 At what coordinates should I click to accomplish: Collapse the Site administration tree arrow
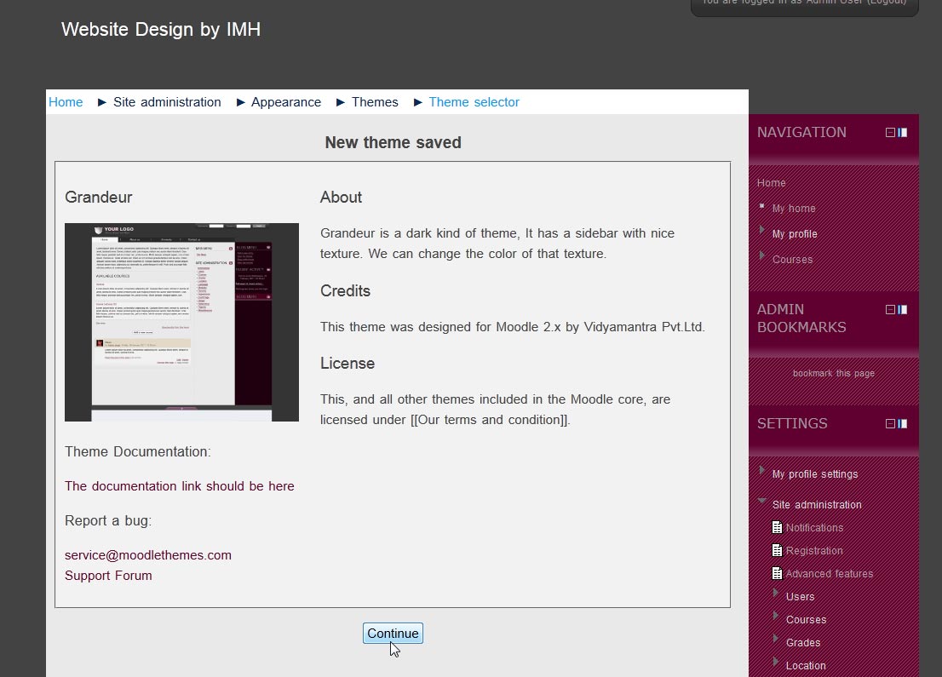pyautogui.click(x=762, y=502)
